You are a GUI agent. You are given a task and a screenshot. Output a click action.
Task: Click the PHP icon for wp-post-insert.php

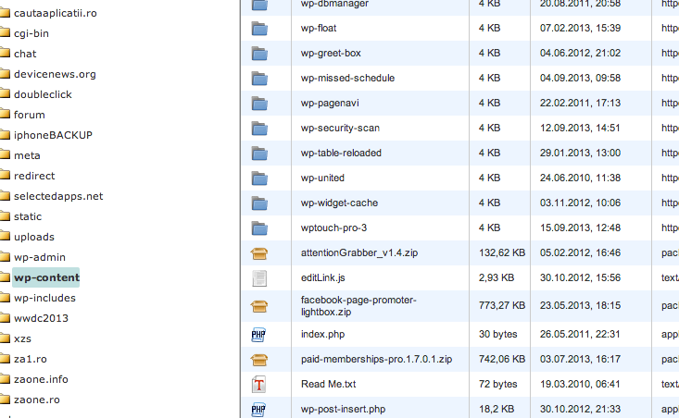(258, 410)
